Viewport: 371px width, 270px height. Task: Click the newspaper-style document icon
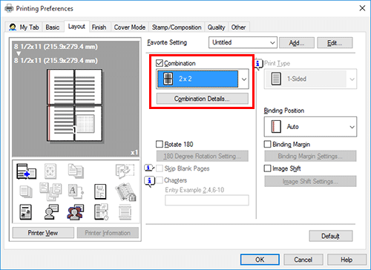(25, 212)
